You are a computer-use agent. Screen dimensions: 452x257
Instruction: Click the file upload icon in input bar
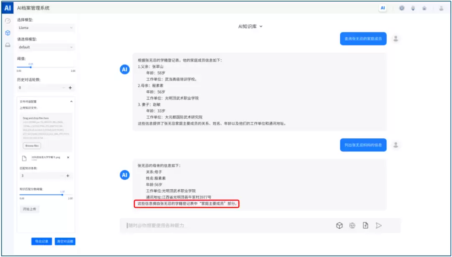(x=365, y=226)
